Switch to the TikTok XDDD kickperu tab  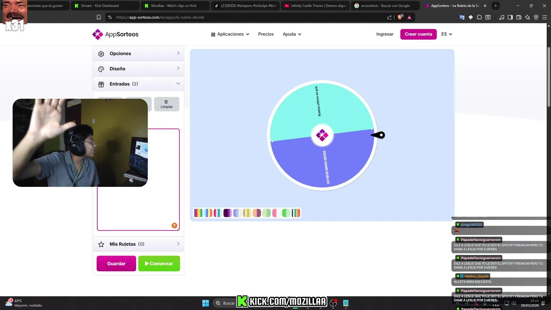click(x=245, y=6)
